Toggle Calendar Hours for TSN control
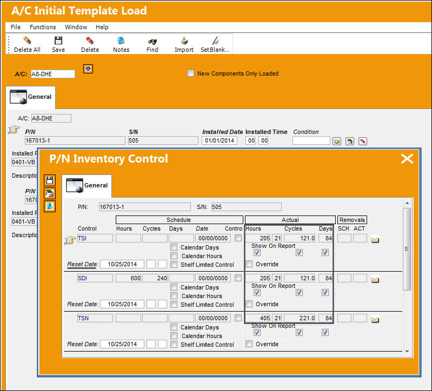 174,336
